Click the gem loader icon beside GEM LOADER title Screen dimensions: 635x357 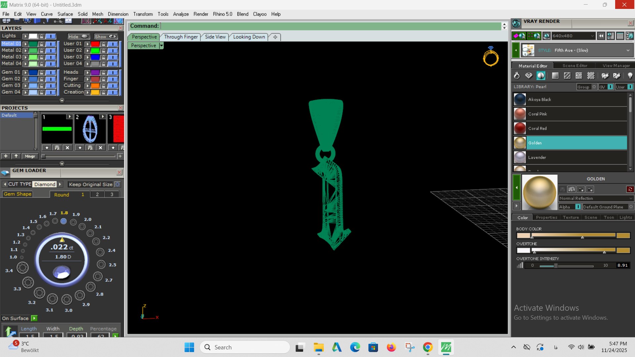tap(5, 172)
